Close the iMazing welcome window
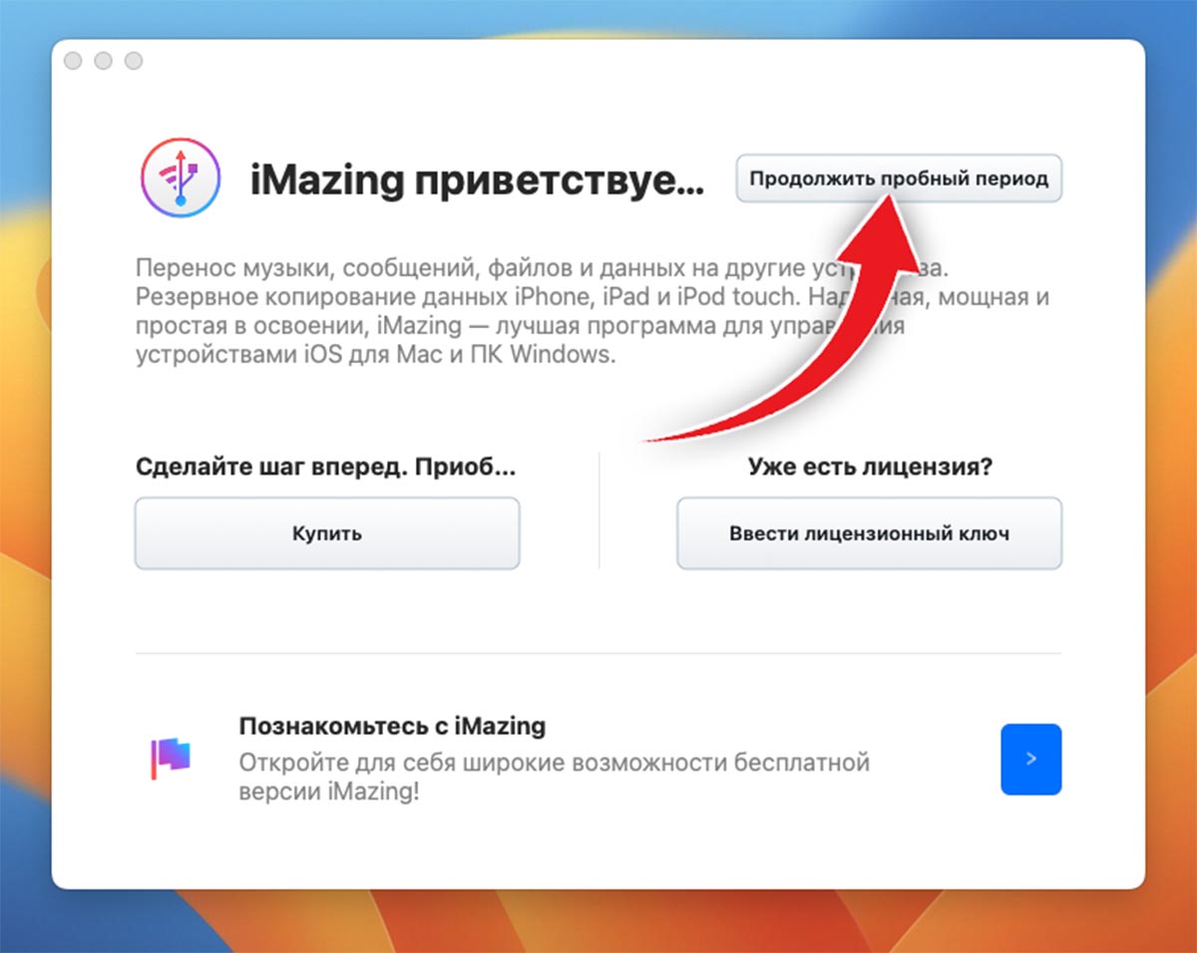Viewport: 1197px width, 953px height. point(73,62)
